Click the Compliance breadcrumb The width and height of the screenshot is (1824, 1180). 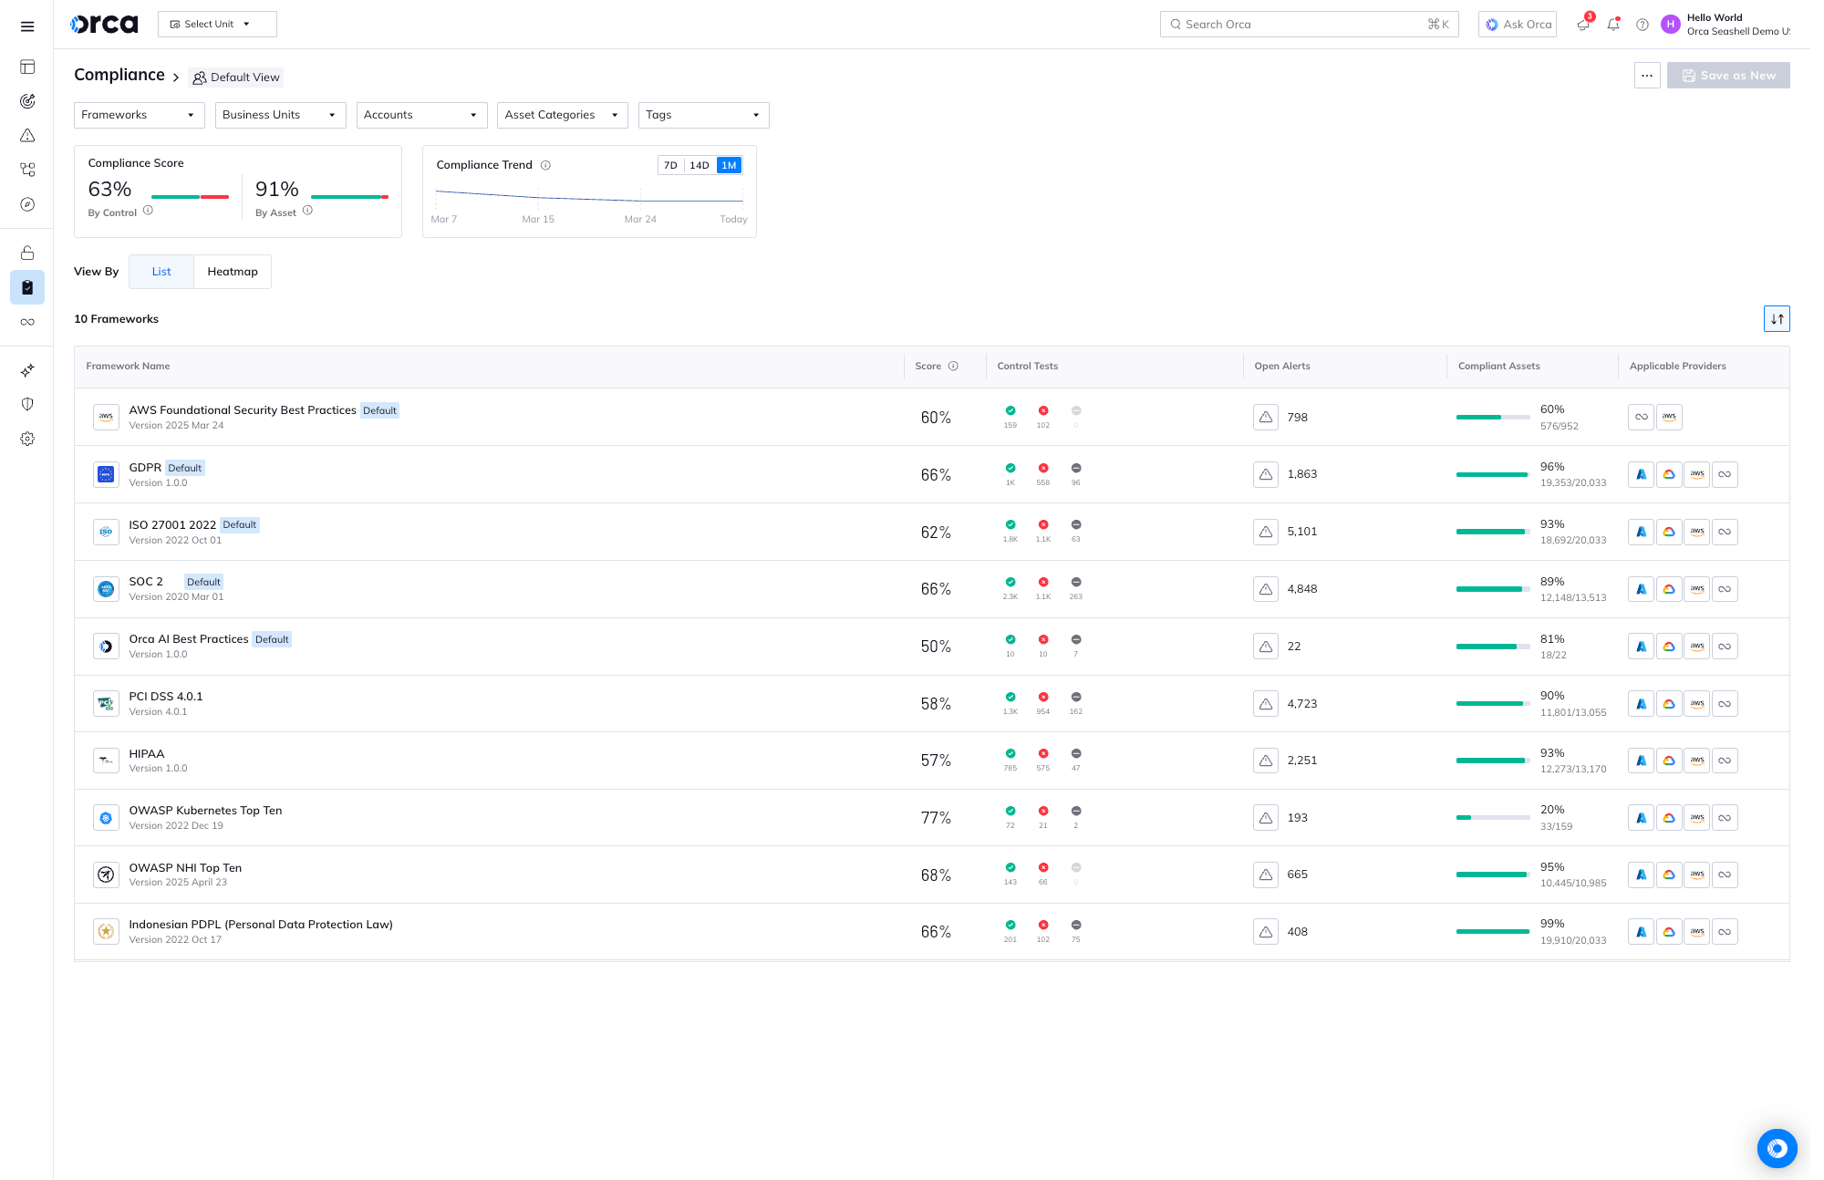119,75
